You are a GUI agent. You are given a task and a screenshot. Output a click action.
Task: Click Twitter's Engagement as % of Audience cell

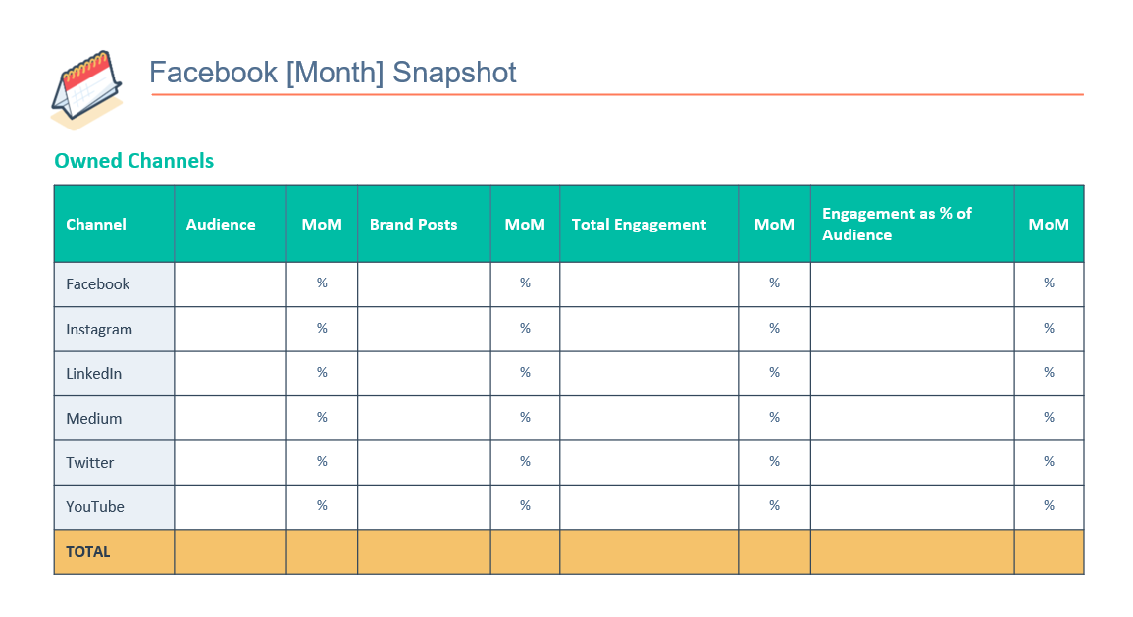point(912,463)
